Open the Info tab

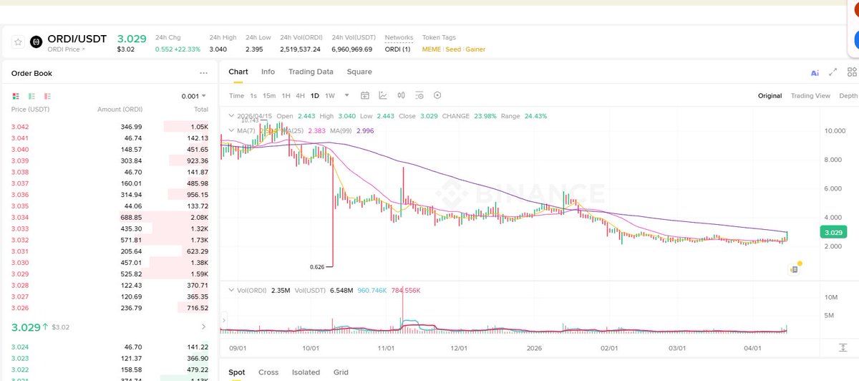click(268, 72)
